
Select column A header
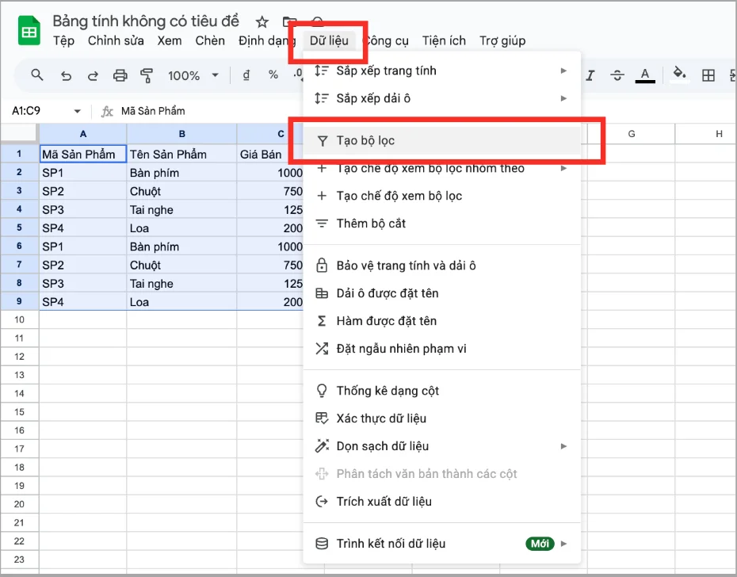click(x=82, y=134)
